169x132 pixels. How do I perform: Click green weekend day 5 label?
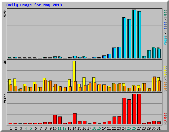tap(31, 128)
